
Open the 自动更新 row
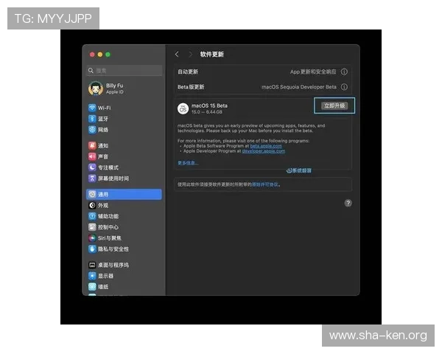[263, 72]
